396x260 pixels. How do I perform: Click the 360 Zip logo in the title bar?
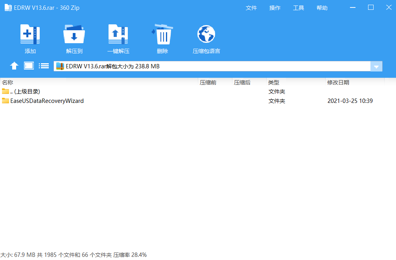click(8, 7)
